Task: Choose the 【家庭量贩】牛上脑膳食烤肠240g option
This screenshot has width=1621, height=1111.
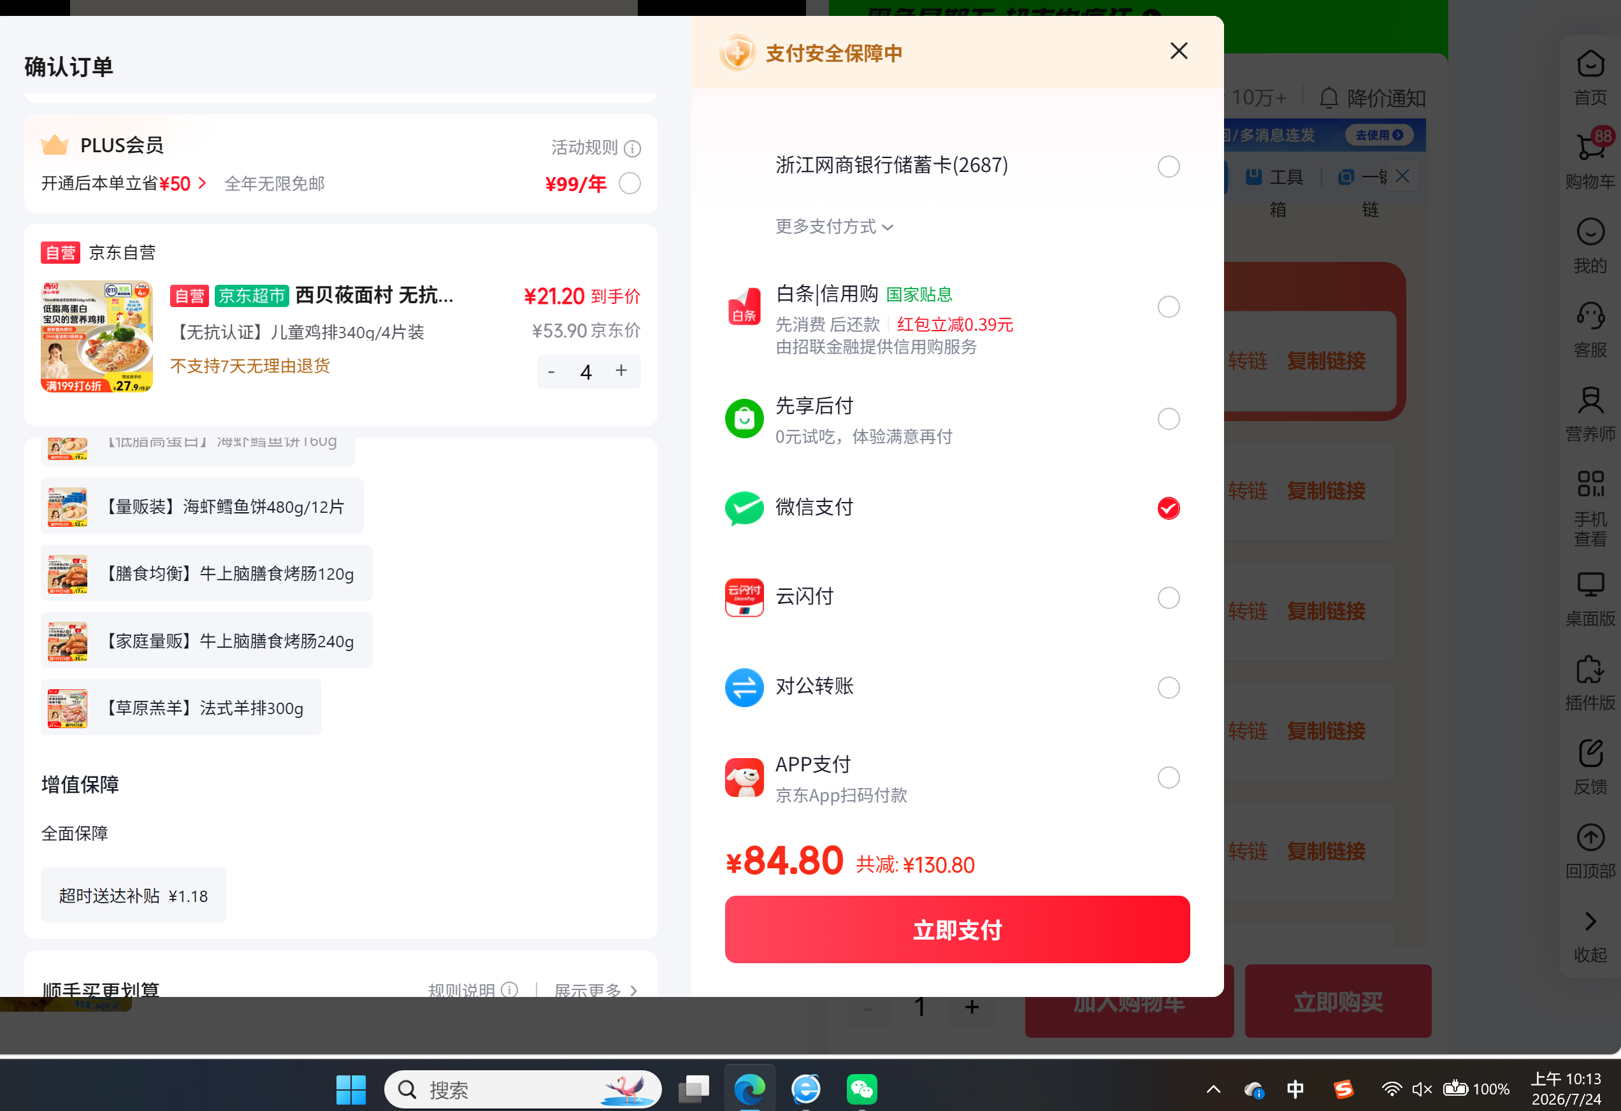Action: tap(206, 641)
